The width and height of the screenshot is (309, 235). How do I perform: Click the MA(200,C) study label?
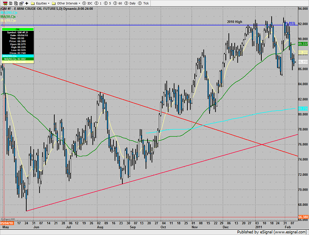pyautogui.click(x=9, y=12)
